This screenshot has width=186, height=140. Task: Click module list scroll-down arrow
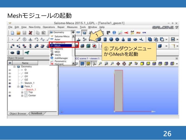pyautogui.click(x=73, y=63)
